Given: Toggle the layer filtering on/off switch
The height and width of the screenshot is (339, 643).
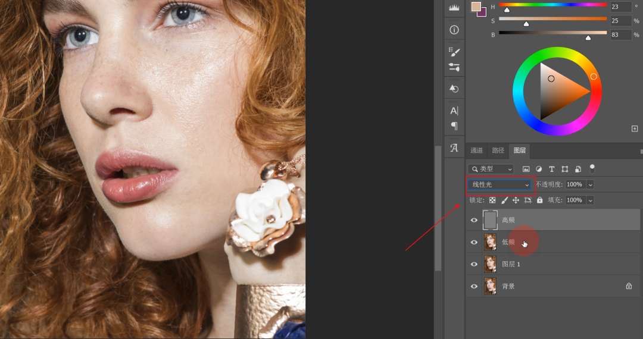Looking at the screenshot, I should click(592, 169).
